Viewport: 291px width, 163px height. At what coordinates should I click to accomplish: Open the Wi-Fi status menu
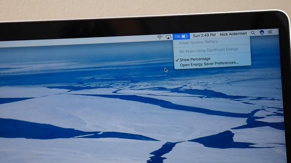point(160,37)
